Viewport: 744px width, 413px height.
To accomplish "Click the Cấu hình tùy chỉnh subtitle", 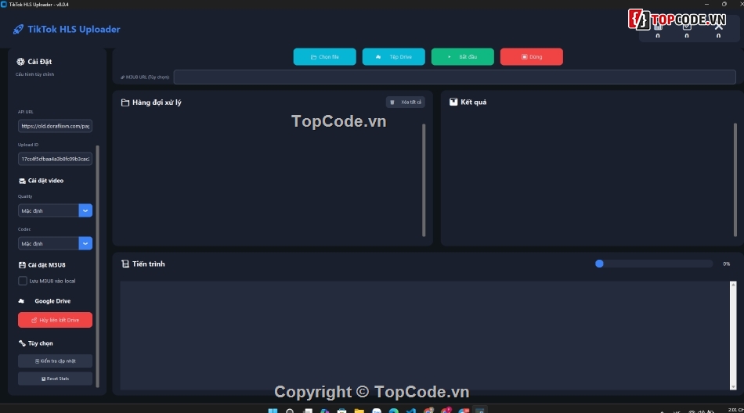I will coord(34,74).
